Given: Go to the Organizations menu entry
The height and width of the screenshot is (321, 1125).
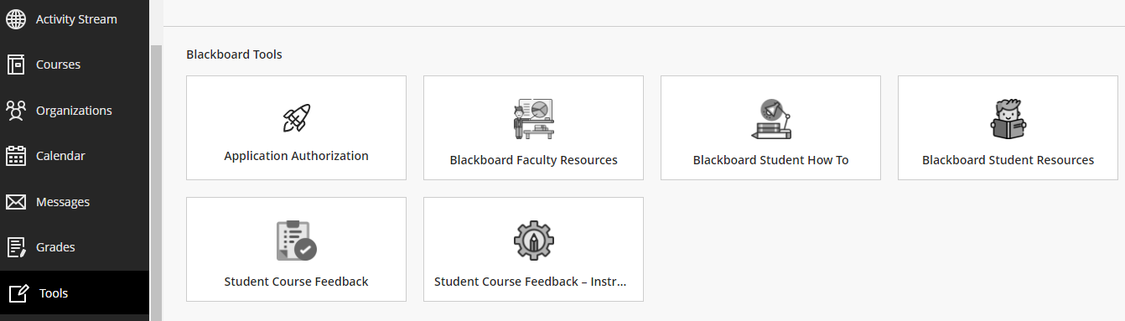Looking at the screenshot, I should pyautogui.click(x=75, y=110).
